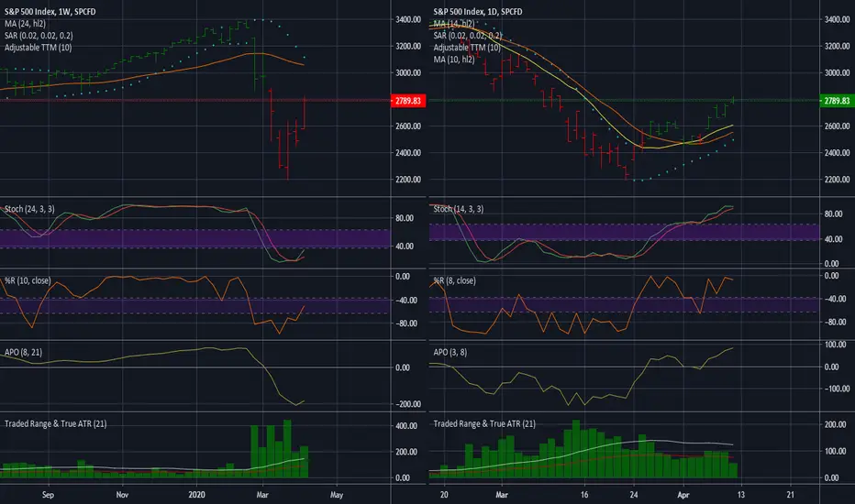
Task: Click 2400.00 on the daily price axis
Action: [837, 152]
